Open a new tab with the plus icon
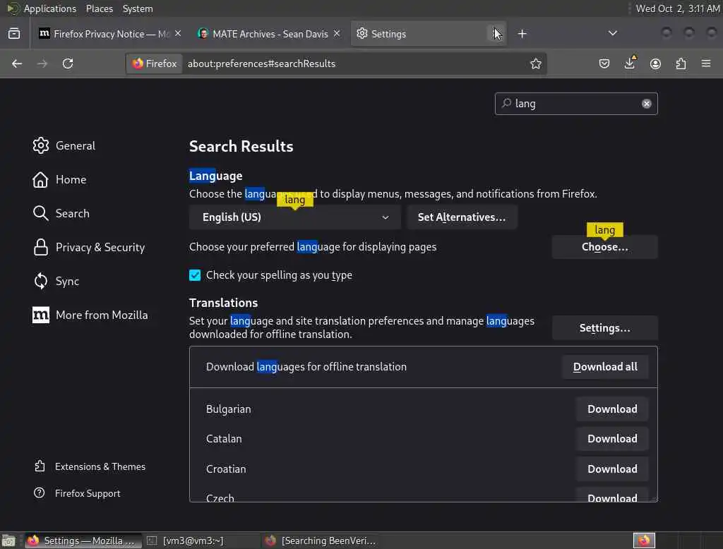 pyautogui.click(x=522, y=34)
